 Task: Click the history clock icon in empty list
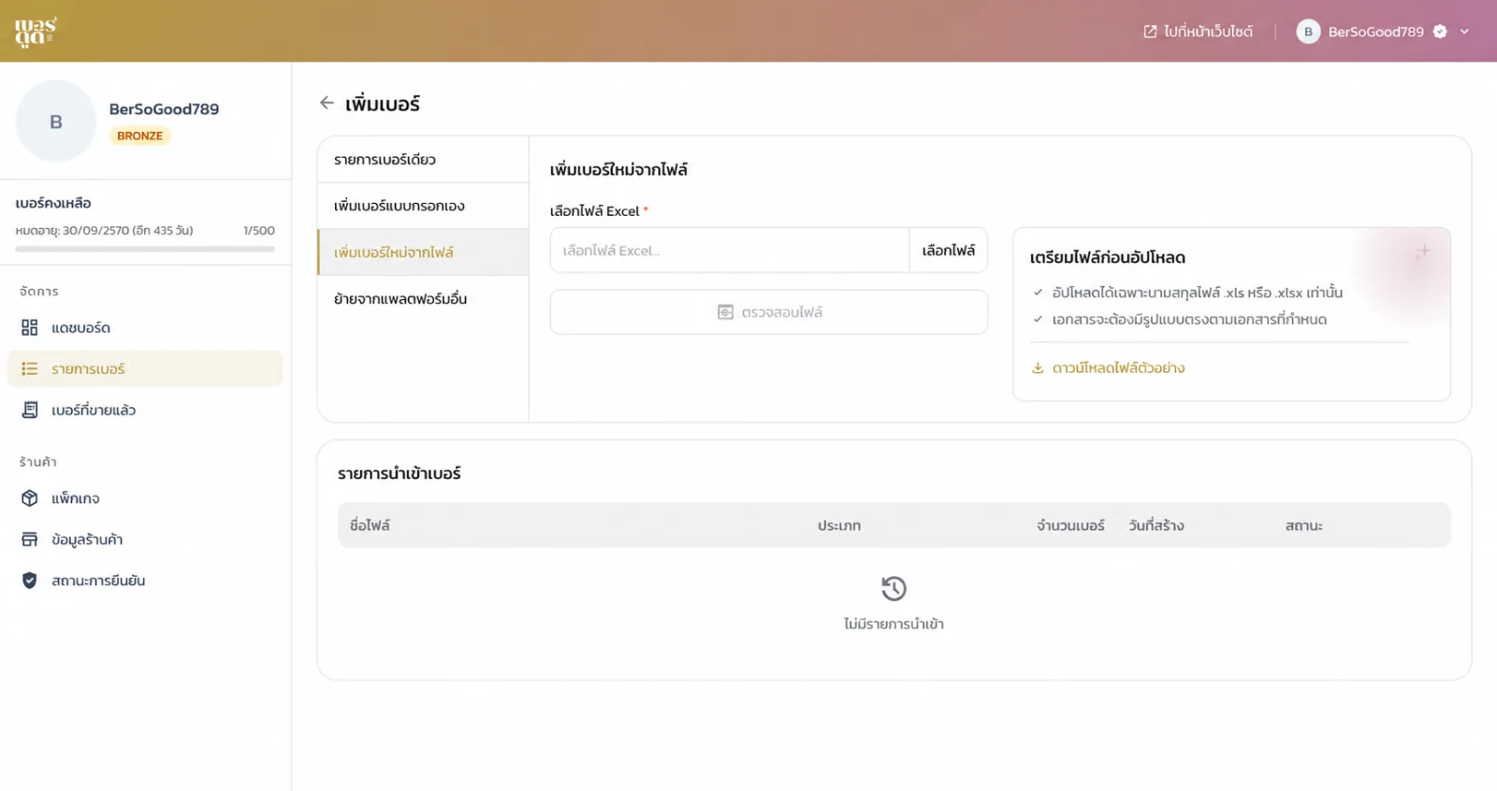pos(894,588)
